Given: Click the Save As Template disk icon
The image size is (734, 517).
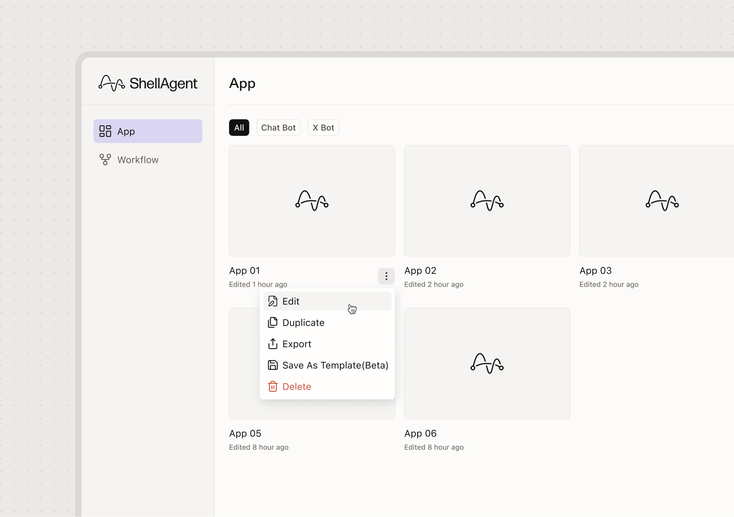Looking at the screenshot, I should click(x=273, y=365).
